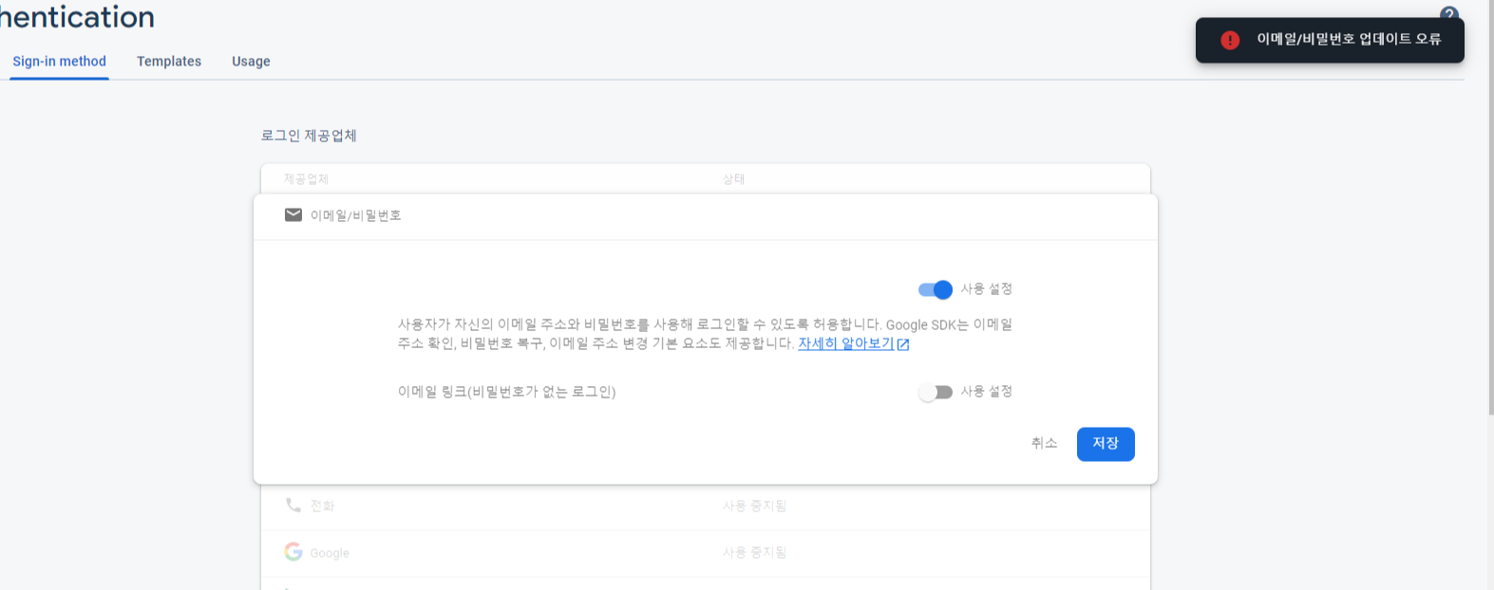The height and width of the screenshot is (590, 1494).
Task: Click the 저장 button
Action: (1106, 444)
